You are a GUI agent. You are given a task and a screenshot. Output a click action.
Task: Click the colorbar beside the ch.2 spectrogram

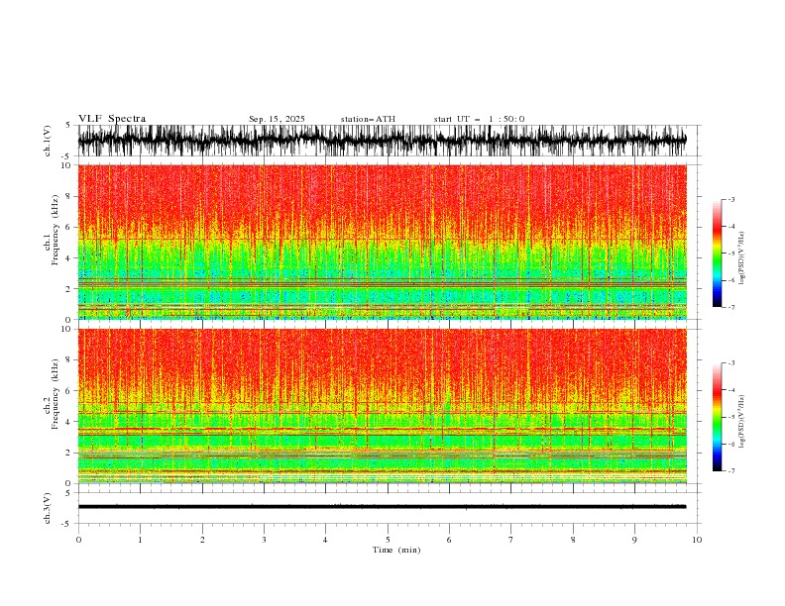[x=718, y=417]
